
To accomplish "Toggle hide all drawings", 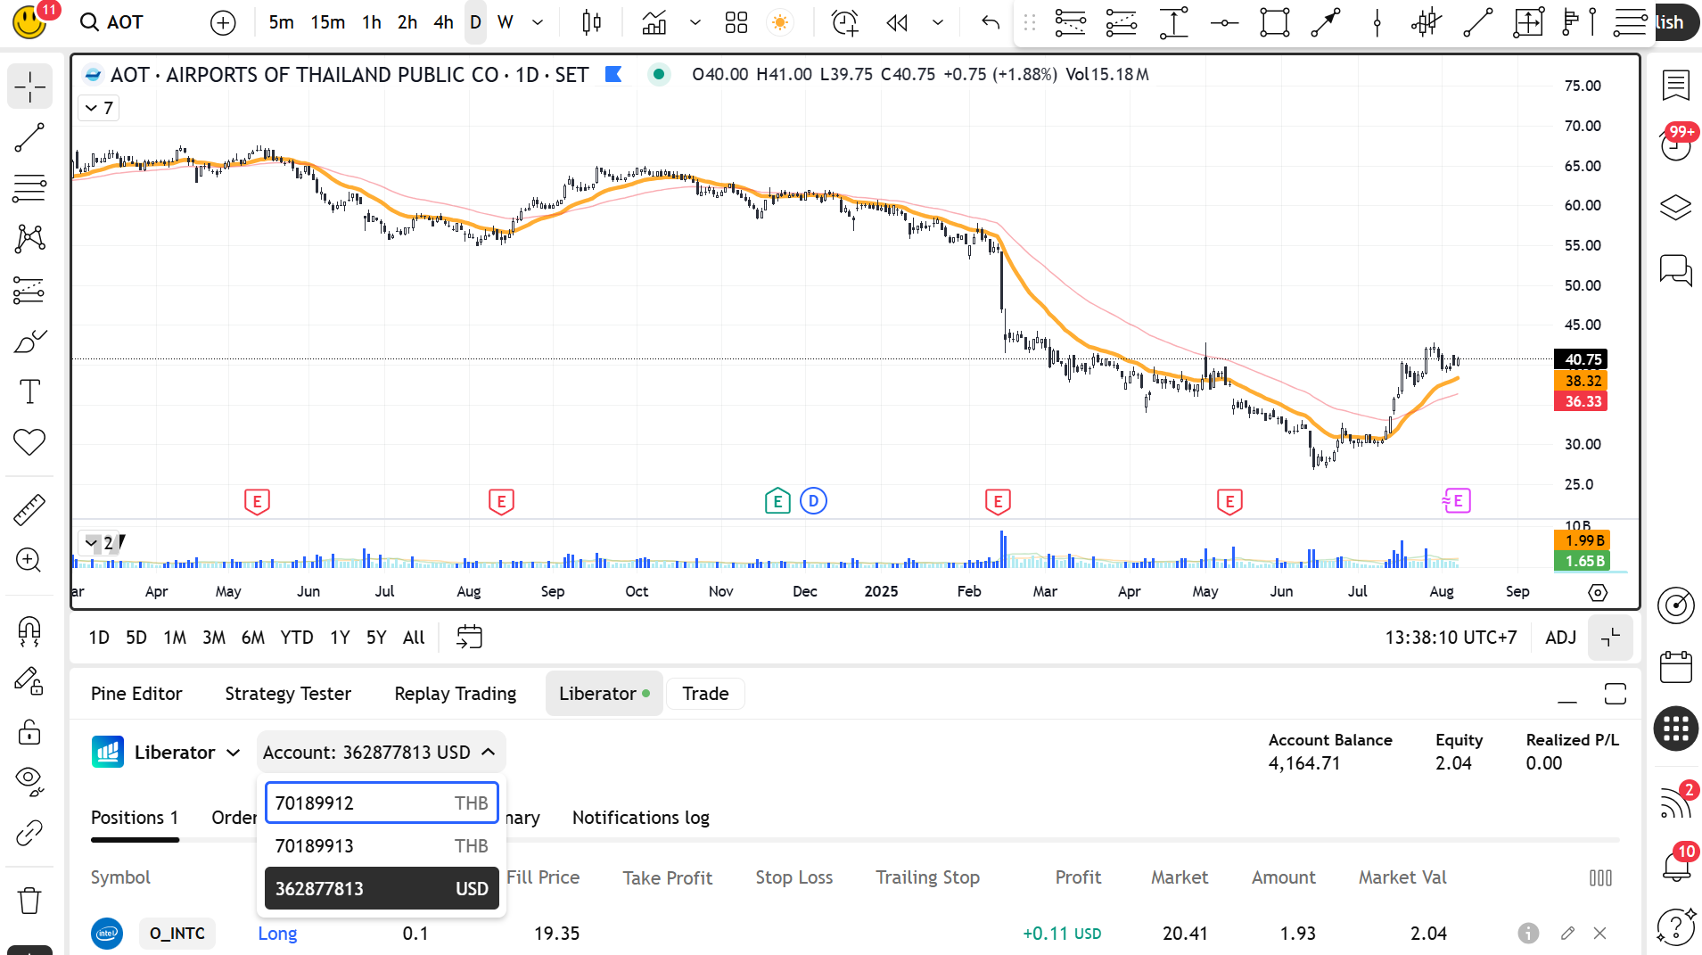I will click(29, 782).
